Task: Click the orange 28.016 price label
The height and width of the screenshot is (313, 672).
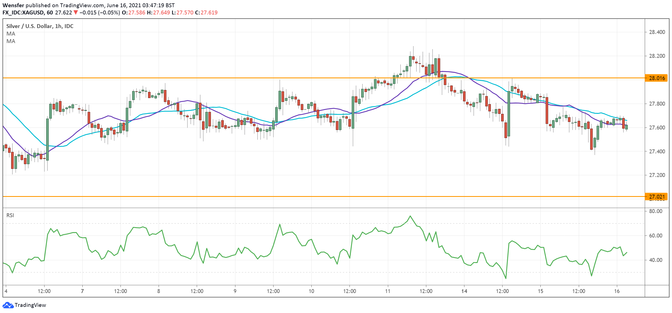Action: coord(656,78)
